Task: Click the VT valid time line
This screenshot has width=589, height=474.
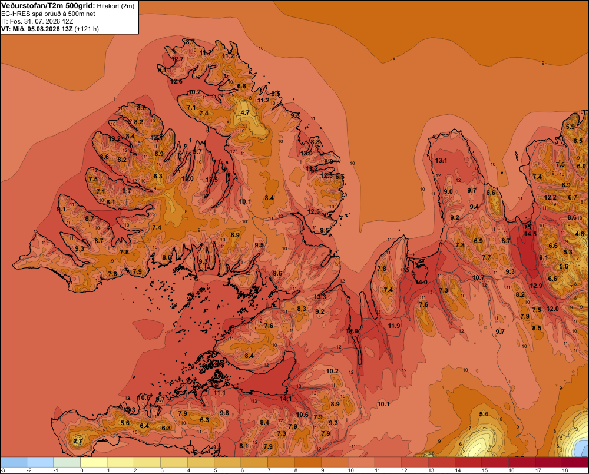Action: point(50,29)
